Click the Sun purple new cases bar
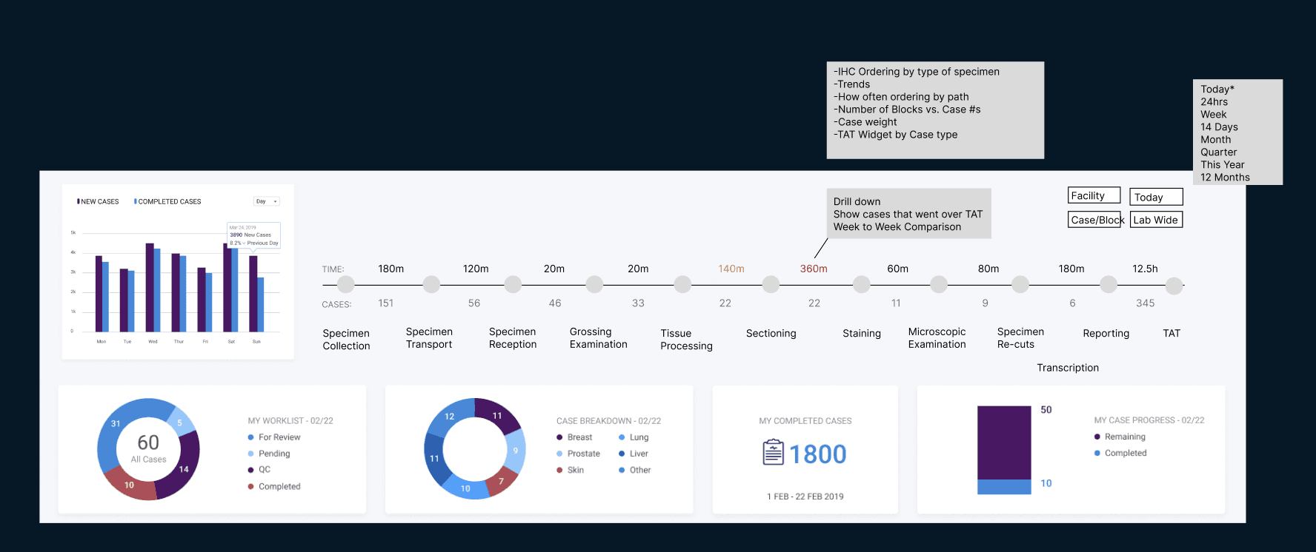 coord(253,294)
